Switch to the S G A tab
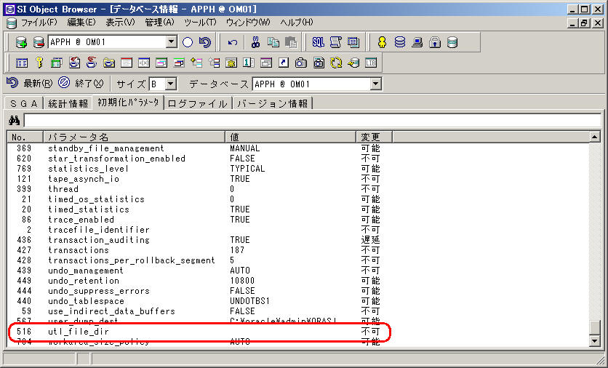The image size is (608, 368). click(x=23, y=103)
